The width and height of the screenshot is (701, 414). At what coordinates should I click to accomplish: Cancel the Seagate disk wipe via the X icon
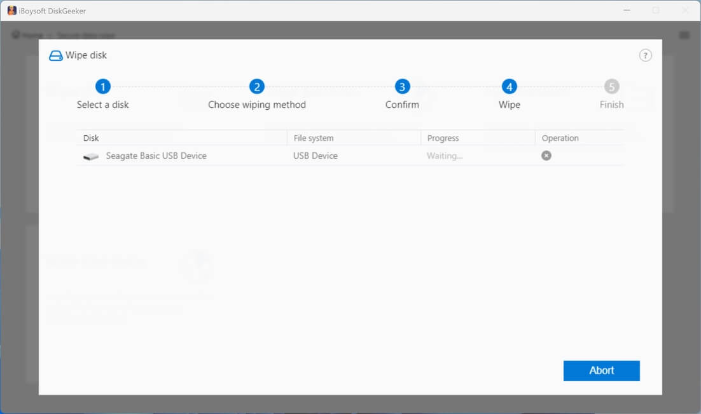click(x=546, y=155)
